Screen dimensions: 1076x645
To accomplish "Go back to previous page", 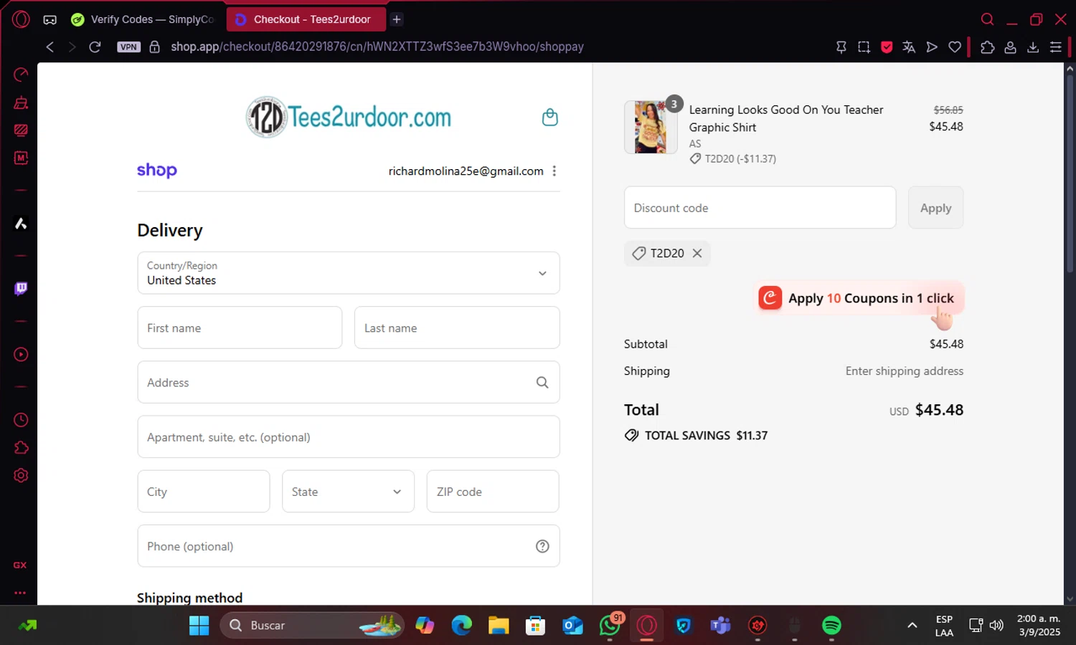I will tap(49, 47).
